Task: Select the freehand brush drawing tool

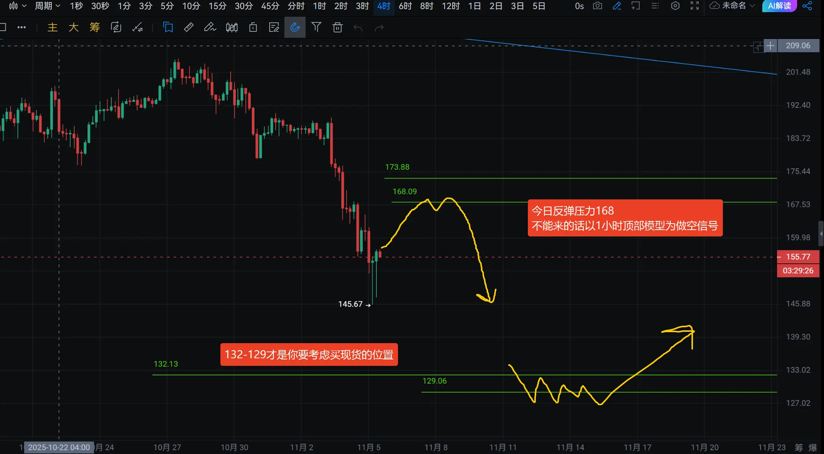Action: [x=210, y=27]
